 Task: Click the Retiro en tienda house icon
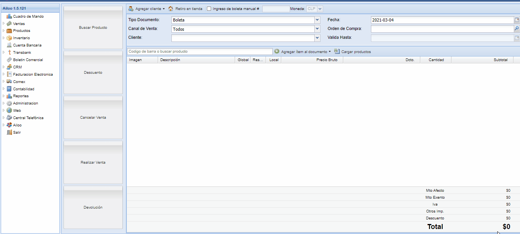click(171, 8)
